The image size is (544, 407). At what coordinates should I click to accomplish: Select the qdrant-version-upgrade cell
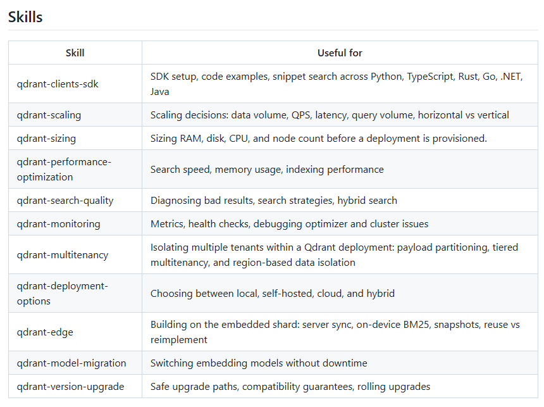[75, 386]
